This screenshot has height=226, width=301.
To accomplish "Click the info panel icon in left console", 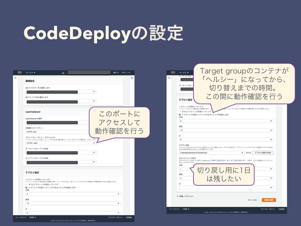I will click(132, 78).
